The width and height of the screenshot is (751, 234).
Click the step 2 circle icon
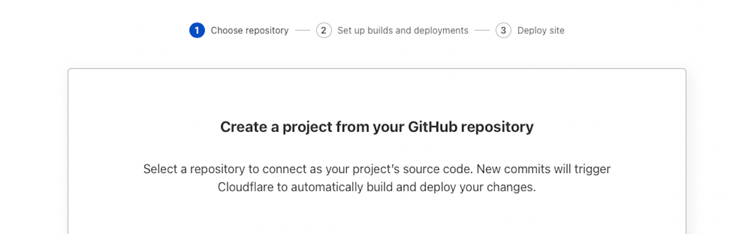click(x=324, y=30)
